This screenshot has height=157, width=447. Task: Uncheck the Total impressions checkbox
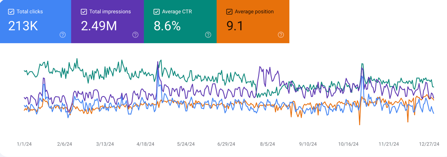click(x=84, y=12)
